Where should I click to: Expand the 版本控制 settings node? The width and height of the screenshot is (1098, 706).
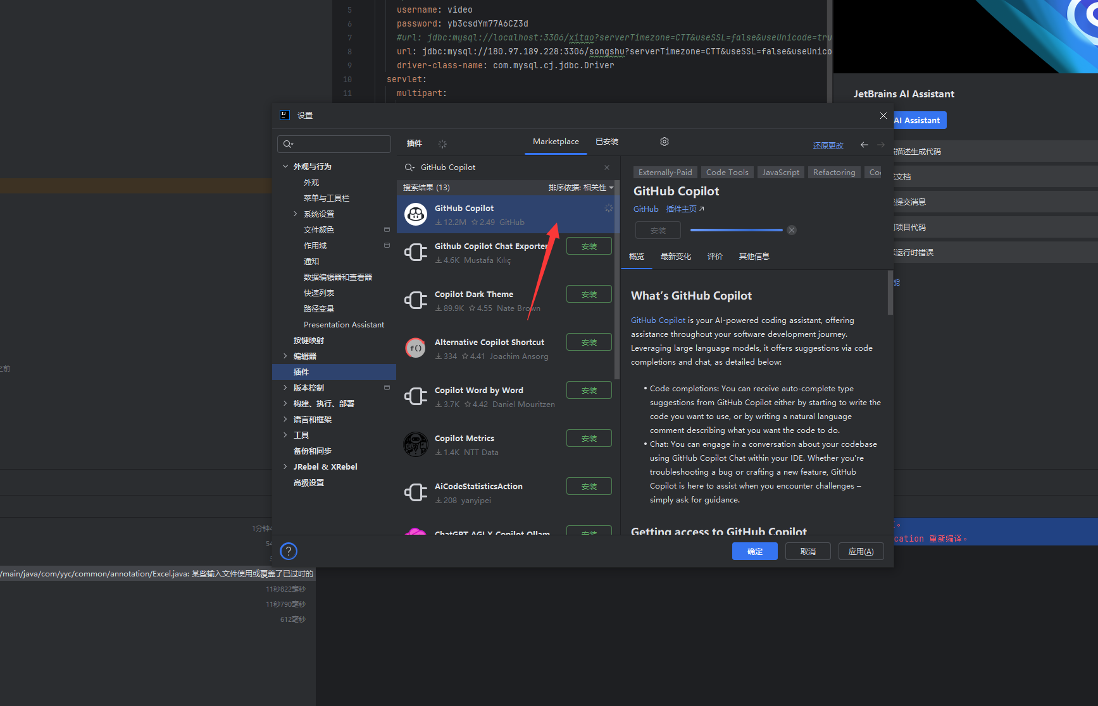point(285,387)
